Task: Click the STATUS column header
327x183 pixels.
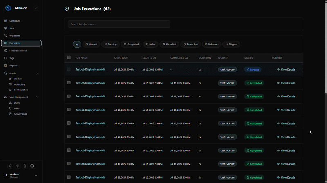Action: click(249, 58)
